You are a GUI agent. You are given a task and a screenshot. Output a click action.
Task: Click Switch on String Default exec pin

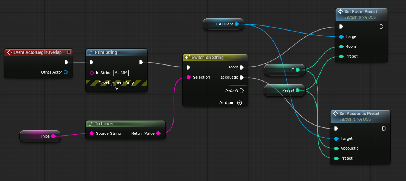[242, 91]
